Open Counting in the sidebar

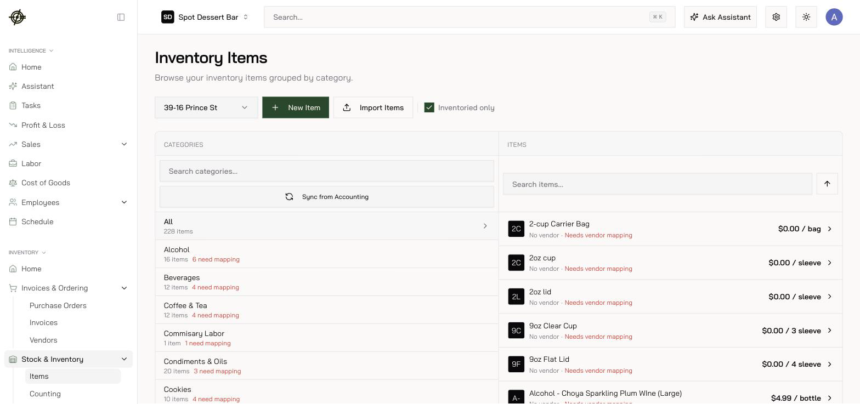click(x=45, y=394)
